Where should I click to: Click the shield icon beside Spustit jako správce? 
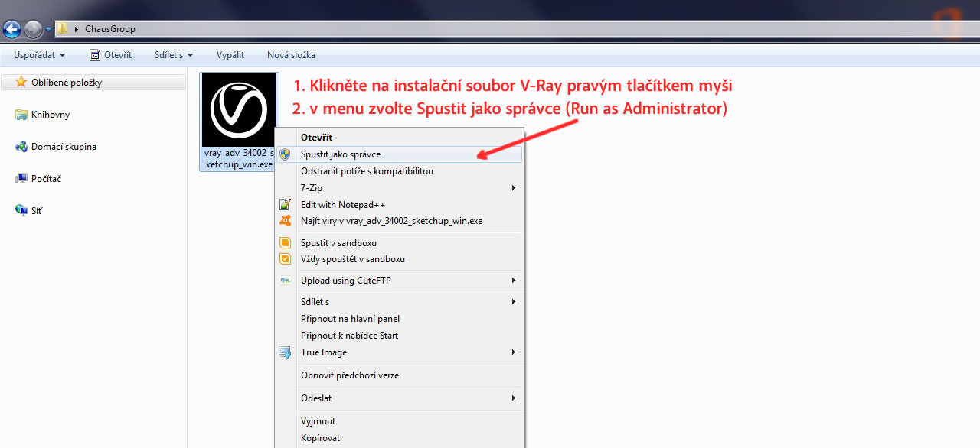pyautogui.click(x=285, y=154)
